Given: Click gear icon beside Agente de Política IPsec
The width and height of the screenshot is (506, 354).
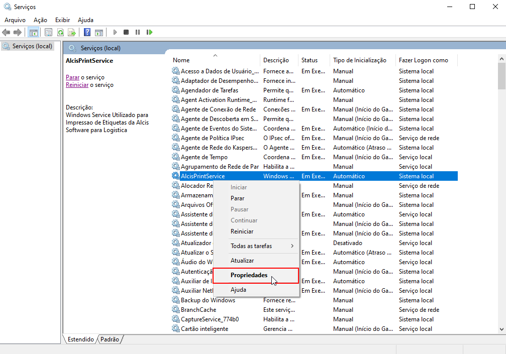Looking at the screenshot, I should [x=175, y=138].
